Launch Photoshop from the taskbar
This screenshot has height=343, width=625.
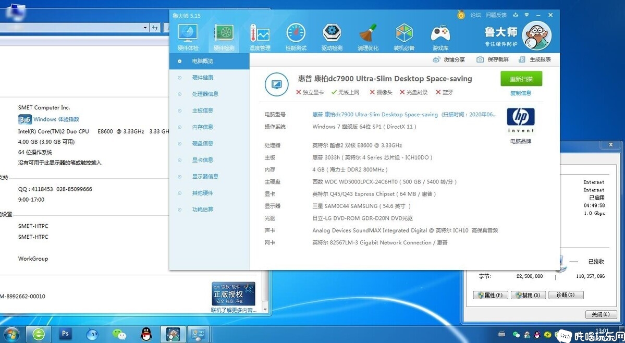pos(66,334)
